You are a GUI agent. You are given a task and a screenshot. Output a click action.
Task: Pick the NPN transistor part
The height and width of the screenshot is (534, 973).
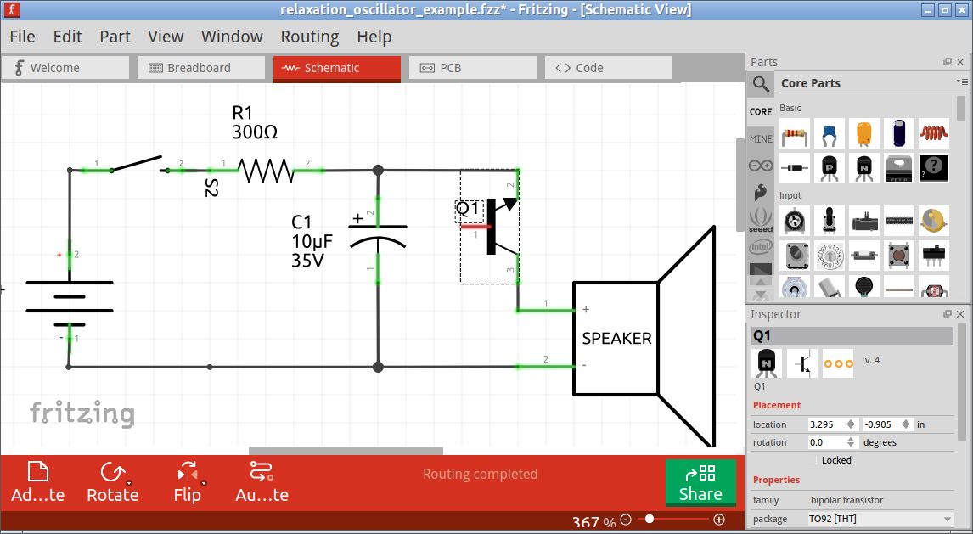pos(864,168)
